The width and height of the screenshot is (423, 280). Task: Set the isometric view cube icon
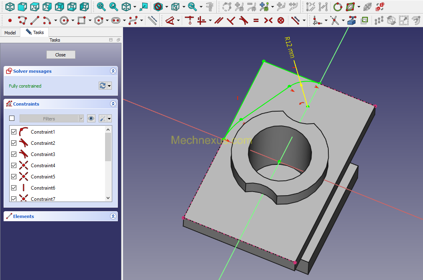(x=10, y=6)
